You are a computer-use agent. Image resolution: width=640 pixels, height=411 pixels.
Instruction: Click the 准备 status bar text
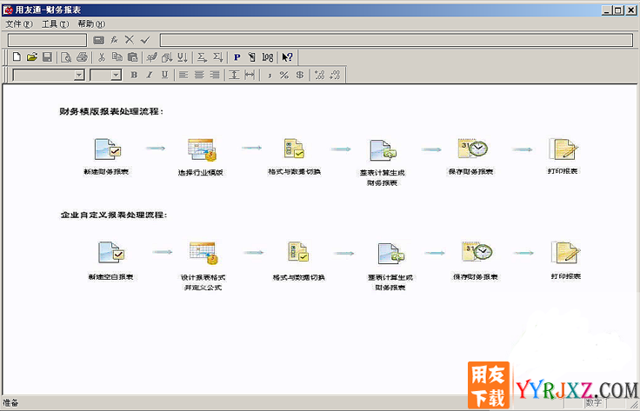(11, 403)
